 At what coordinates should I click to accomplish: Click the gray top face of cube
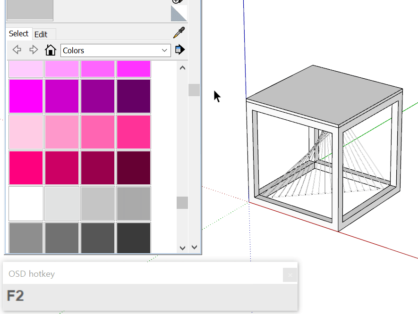pos(324,94)
